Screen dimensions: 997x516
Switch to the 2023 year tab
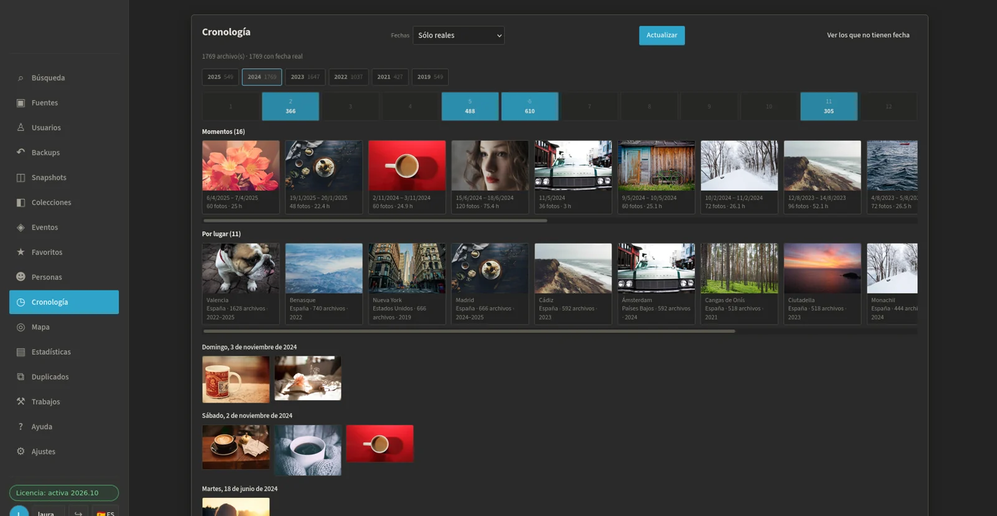(x=305, y=77)
